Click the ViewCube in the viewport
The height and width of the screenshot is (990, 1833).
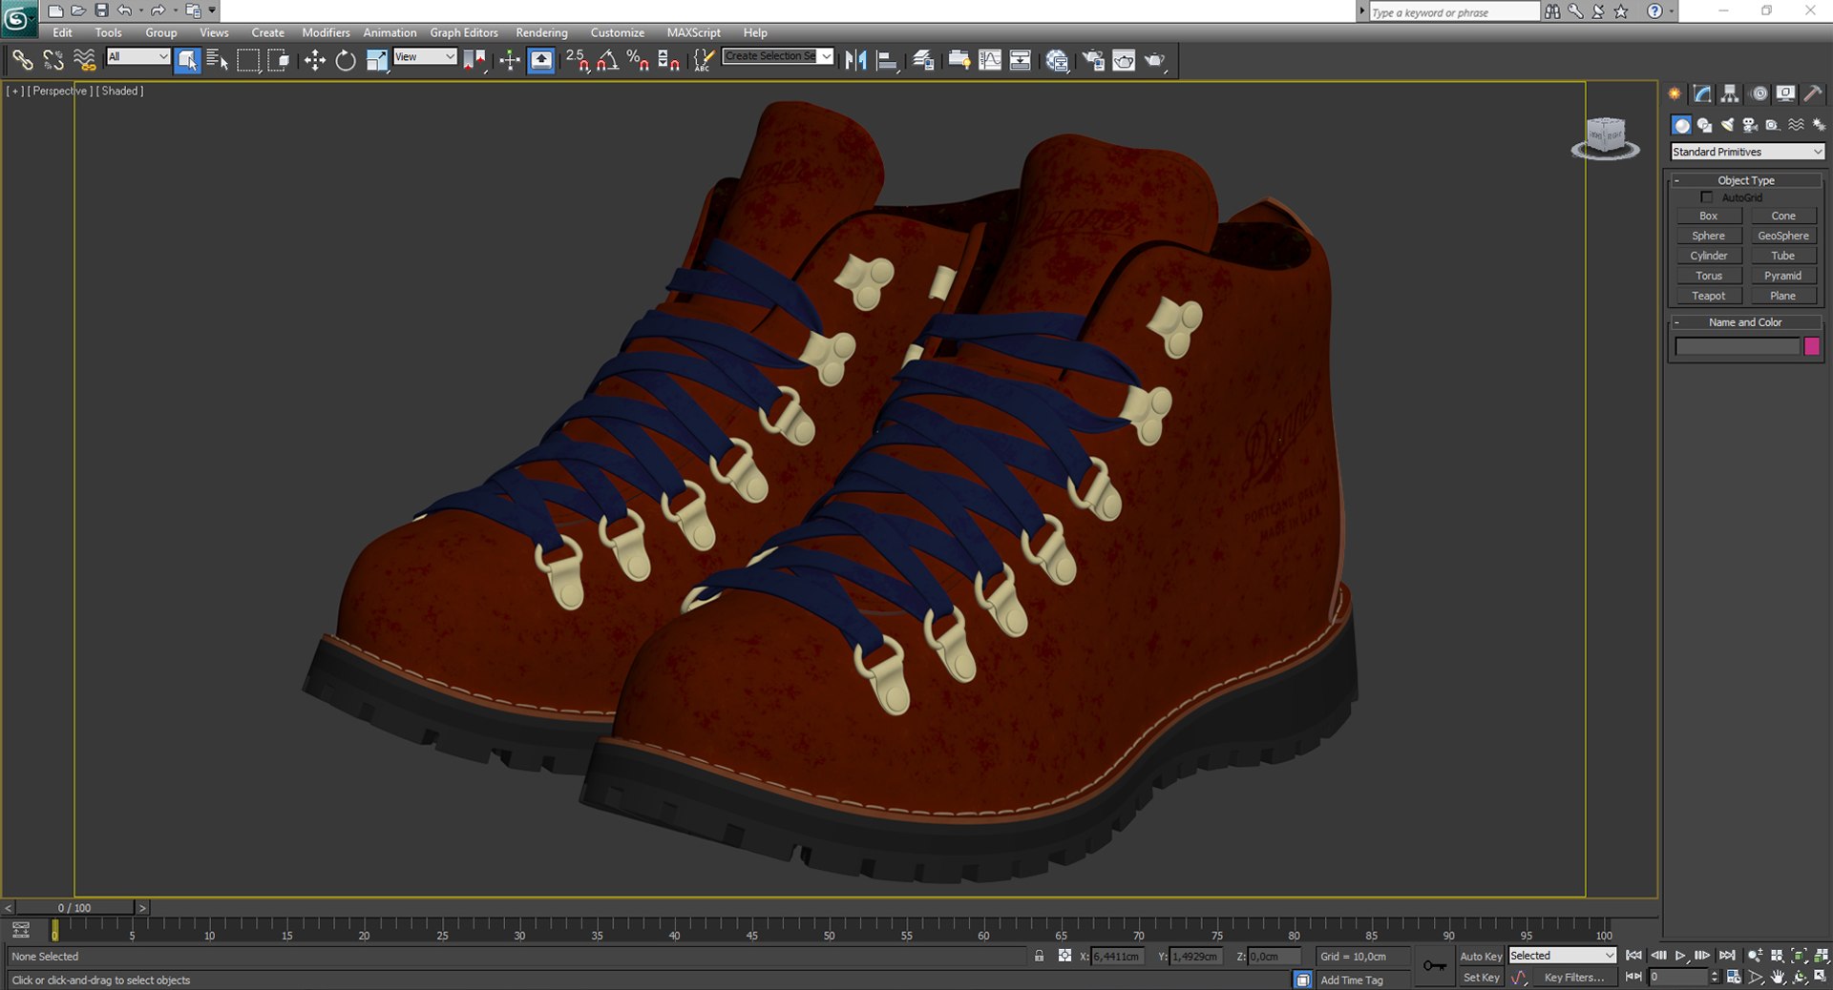1605,138
